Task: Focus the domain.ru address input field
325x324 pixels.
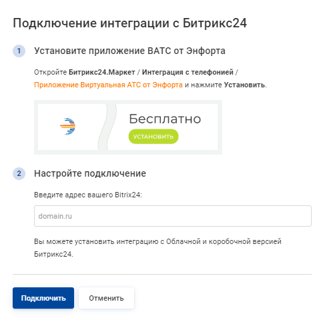Action: click(x=173, y=216)
